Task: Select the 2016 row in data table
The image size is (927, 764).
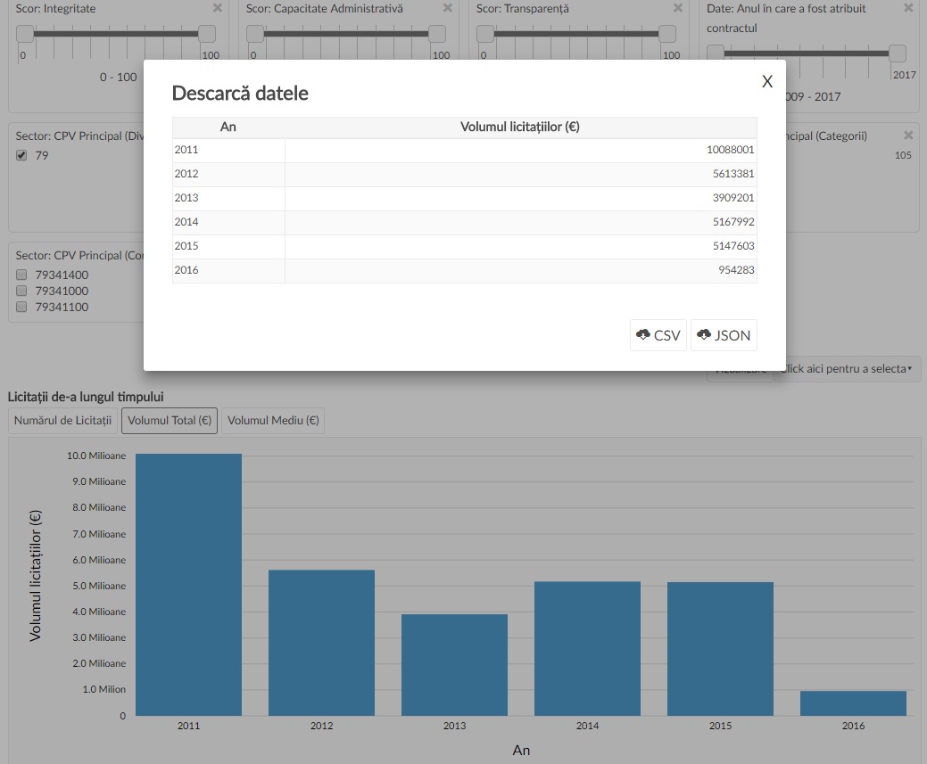Action: [464, 270]
